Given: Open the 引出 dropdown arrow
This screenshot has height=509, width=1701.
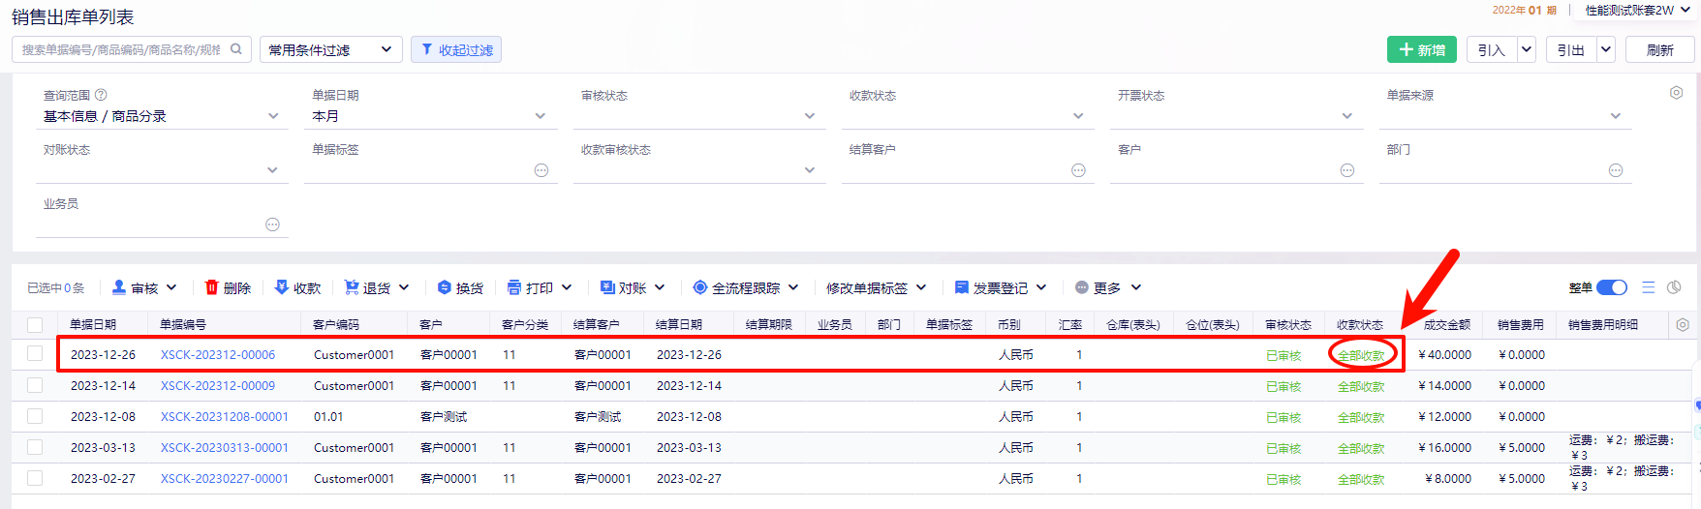Looking at the screenshot, I should tap(1606, 49).
